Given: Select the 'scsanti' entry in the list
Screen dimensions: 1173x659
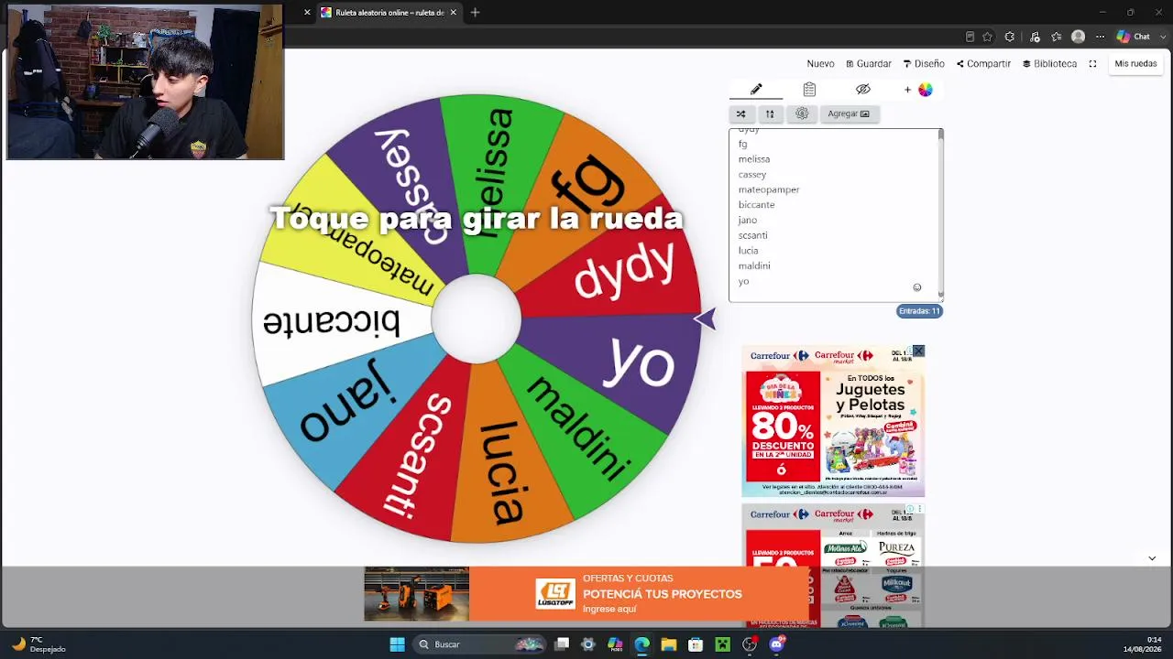Looking at the screenshot, I should point(752,235).
